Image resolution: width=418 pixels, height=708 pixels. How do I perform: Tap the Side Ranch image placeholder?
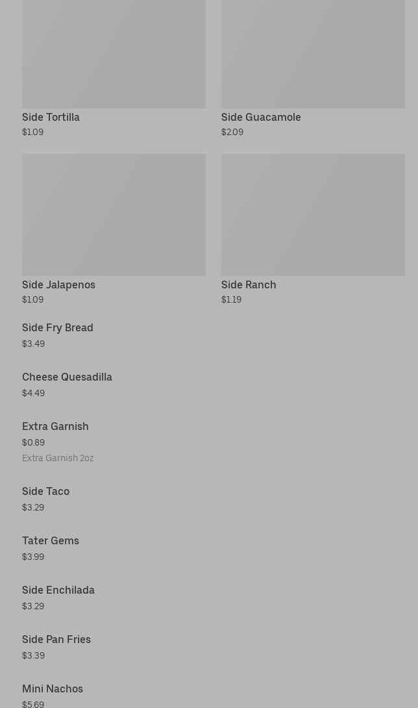(313, 214)
